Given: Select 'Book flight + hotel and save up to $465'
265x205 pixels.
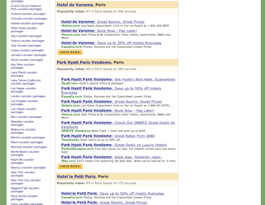Looking at the screenshot, I should (x=119, y=131).
